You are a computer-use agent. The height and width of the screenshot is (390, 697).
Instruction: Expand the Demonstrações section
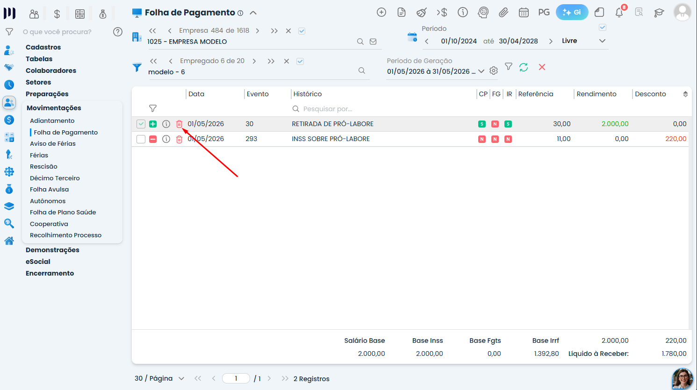point(52,250)
